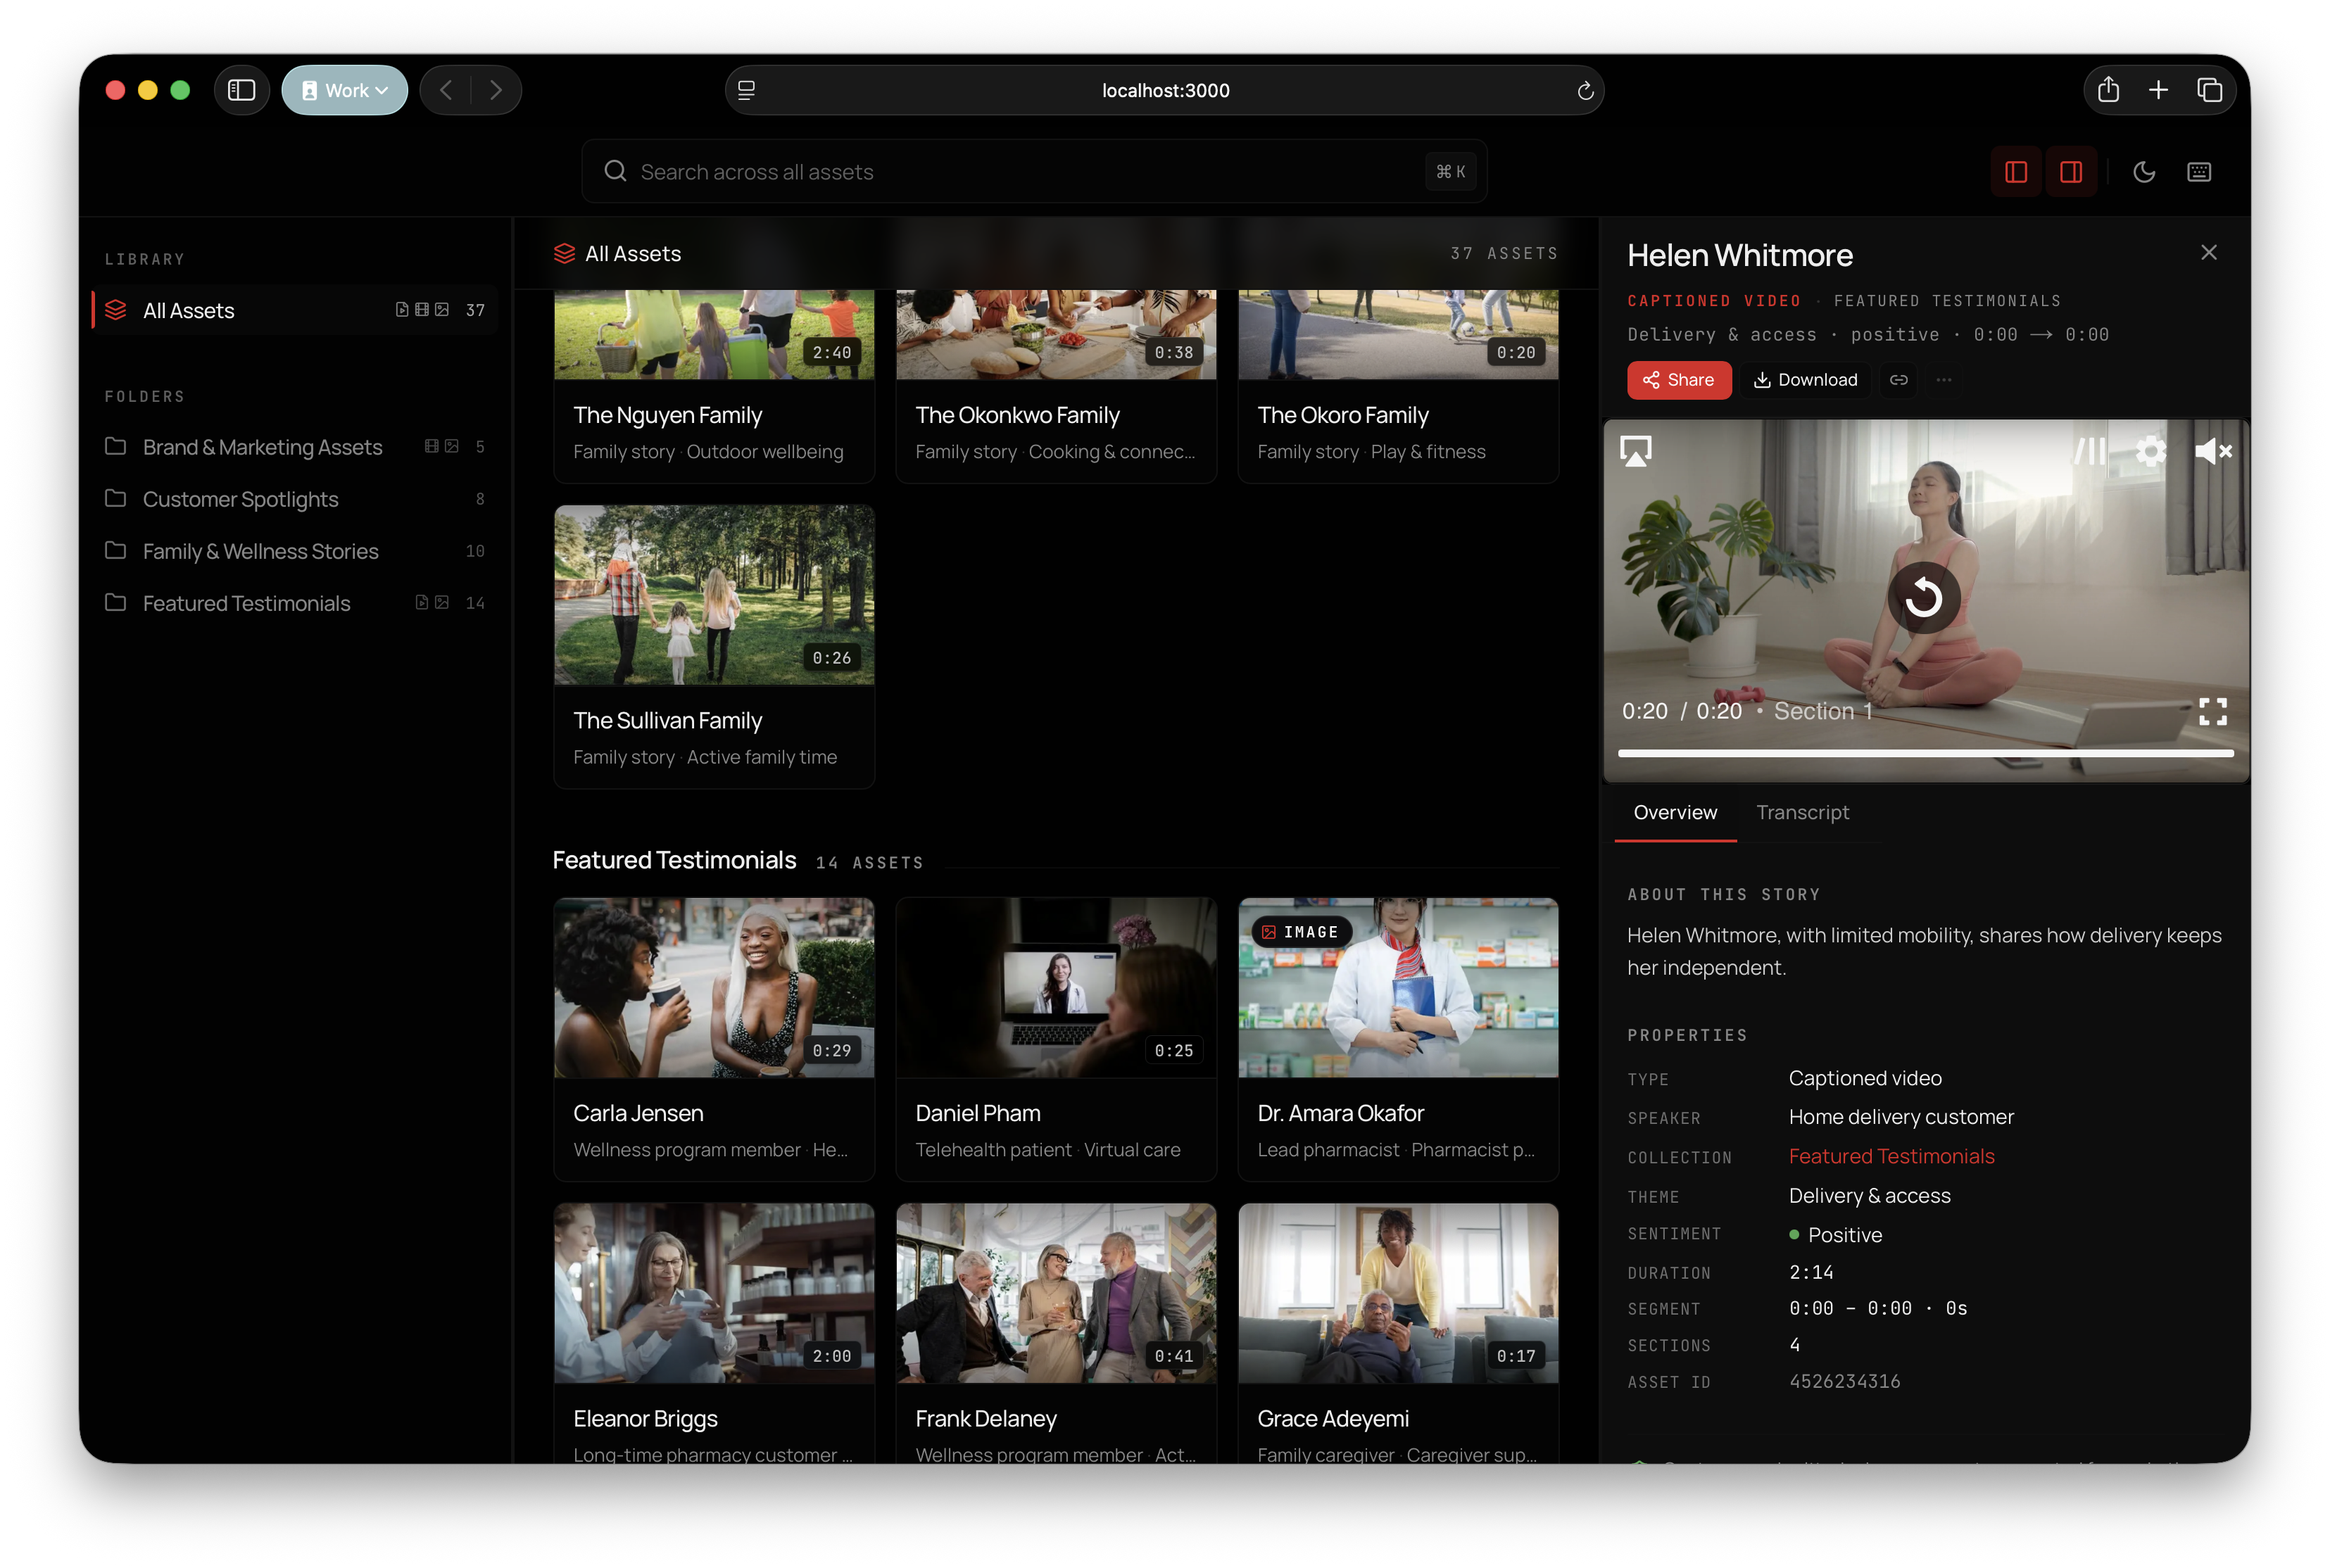Click the video progress bar
The height and width of the screenshot is (1568, 2330).
coord(1925,753)
